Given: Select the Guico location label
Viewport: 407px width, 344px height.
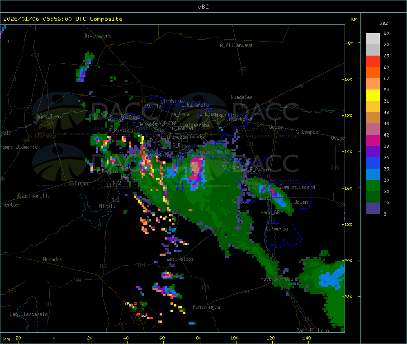Looking at the screenshot, I should point(276,127).
